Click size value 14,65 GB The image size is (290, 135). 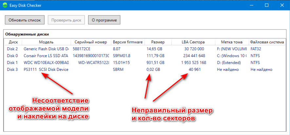tap(154, 49)
